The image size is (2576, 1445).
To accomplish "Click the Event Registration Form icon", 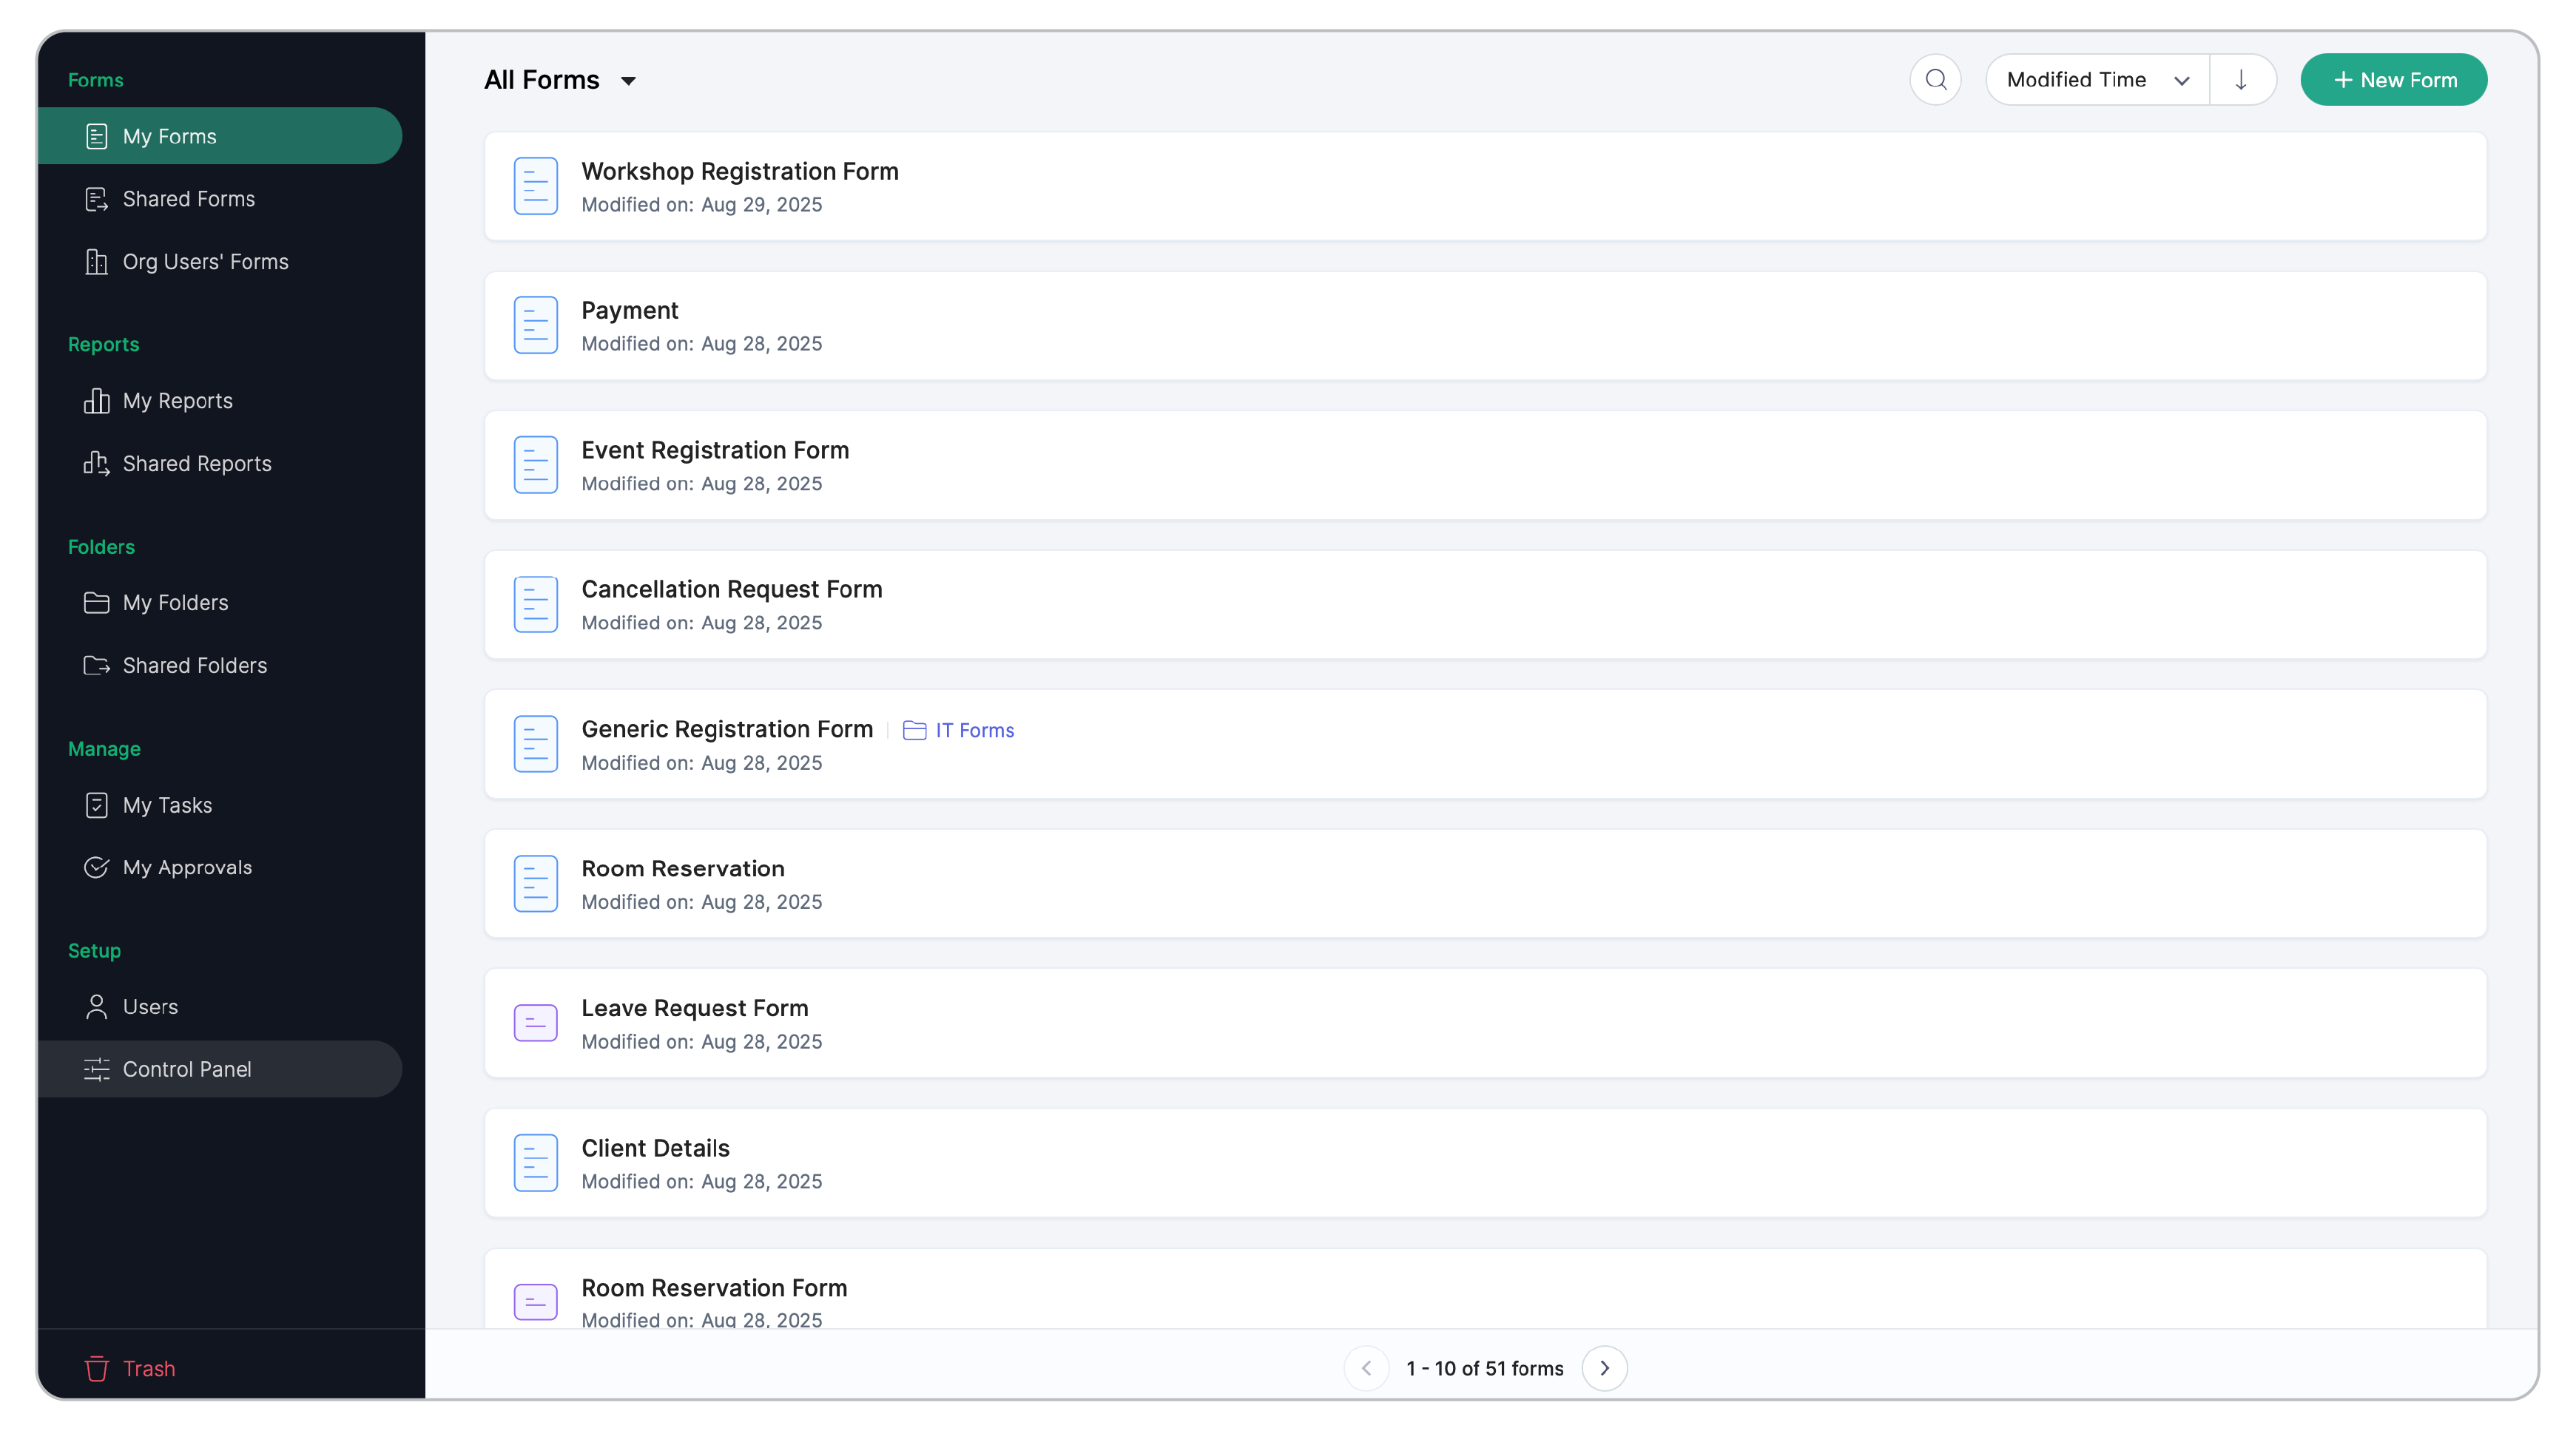I will (x=535, y=464).
